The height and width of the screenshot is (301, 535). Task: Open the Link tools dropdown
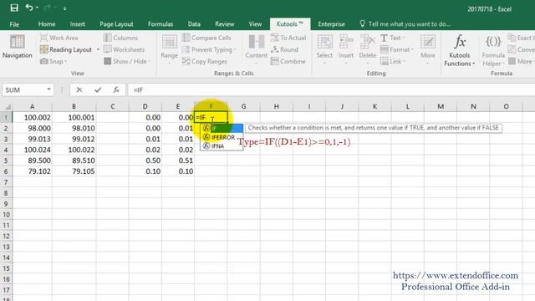(393, 61)
